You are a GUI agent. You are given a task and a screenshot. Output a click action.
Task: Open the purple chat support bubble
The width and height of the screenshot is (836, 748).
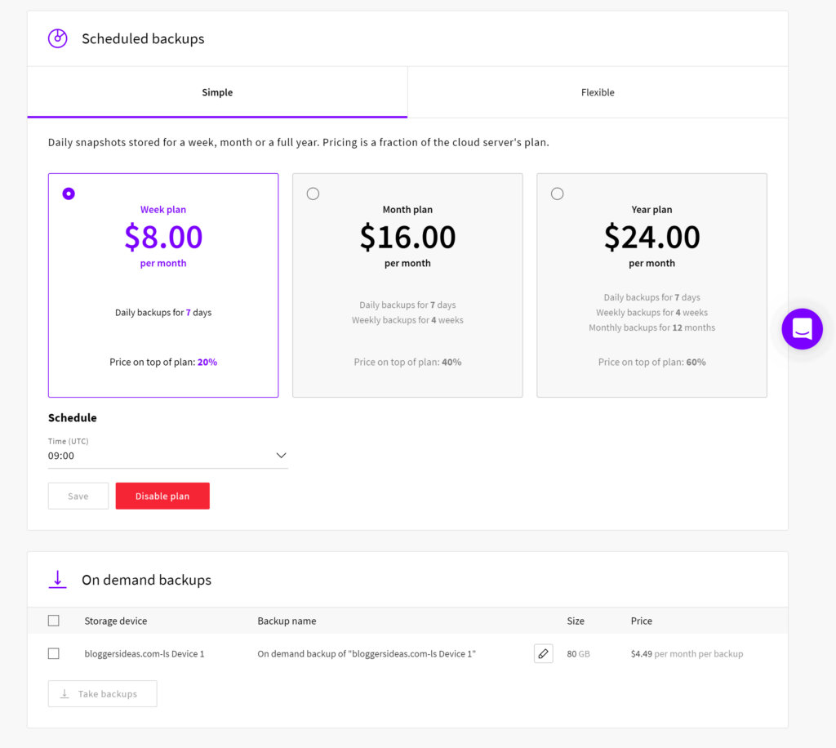click(802, 329)
